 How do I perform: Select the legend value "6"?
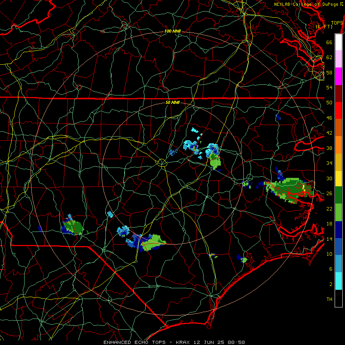pos(330,269)
